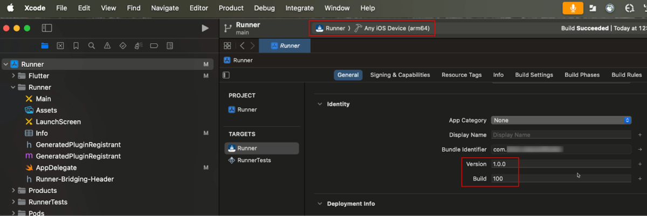Open Runner-Bridging-Header file
Viewport: 647px width, 216px height.
tap(74, 179)
